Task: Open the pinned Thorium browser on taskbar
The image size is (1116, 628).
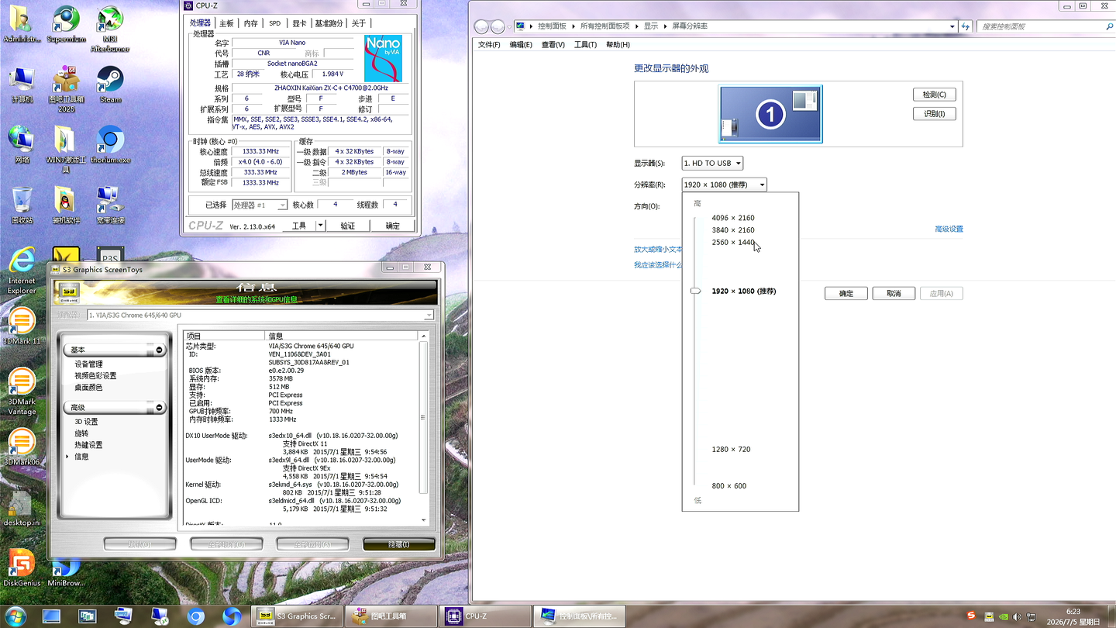Action: tap(231, 616)
